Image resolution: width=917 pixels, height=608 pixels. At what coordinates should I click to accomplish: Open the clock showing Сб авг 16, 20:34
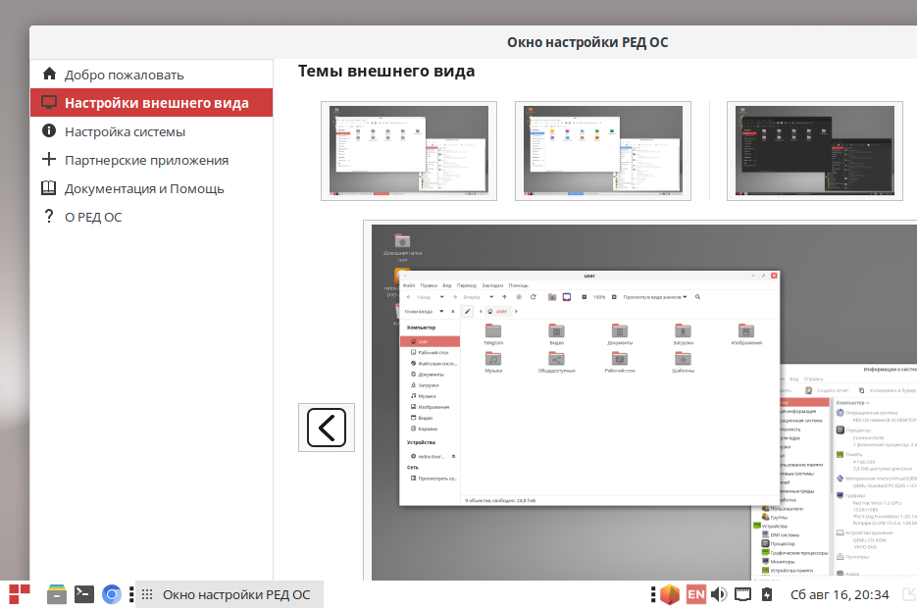pyautogui.click(x=840, y=594)
